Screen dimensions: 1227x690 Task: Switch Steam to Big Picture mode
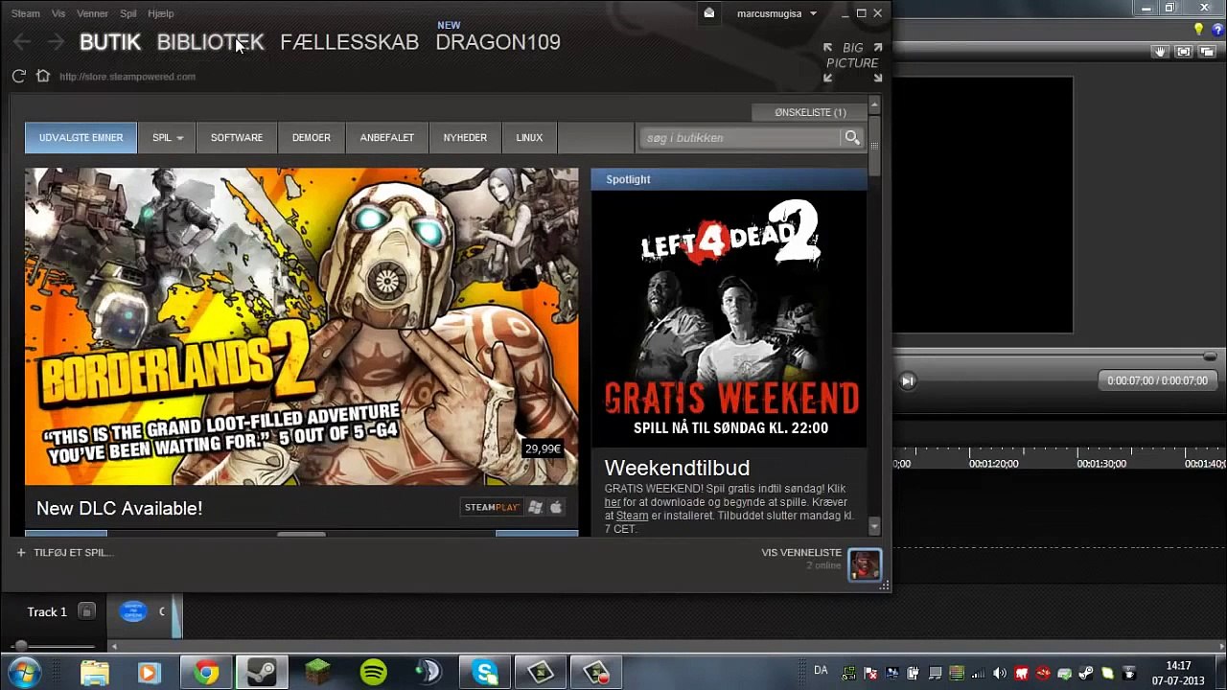tap(852, 62)
